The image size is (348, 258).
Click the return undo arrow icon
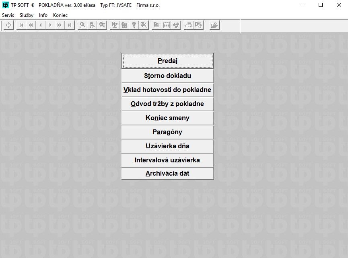(176, 25)
